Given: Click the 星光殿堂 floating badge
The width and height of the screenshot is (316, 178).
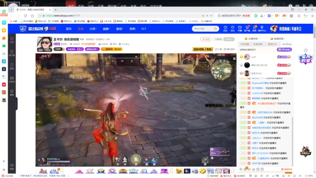Looking at the screenshot, I should point(305,59).
